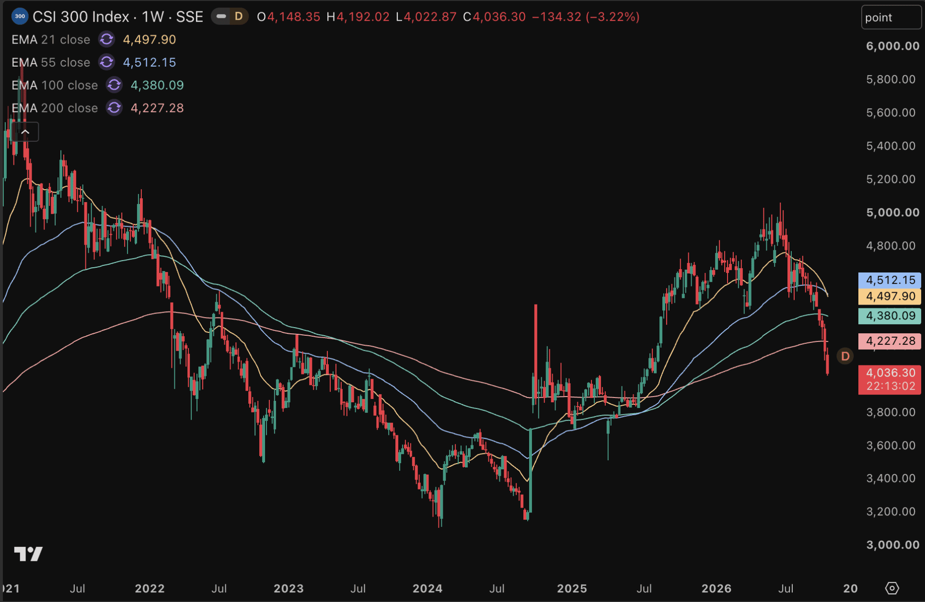Viewport: 925px width, 602px height.
Task: Click the 2025 label on time axis
Action: [x=572, y=588]
